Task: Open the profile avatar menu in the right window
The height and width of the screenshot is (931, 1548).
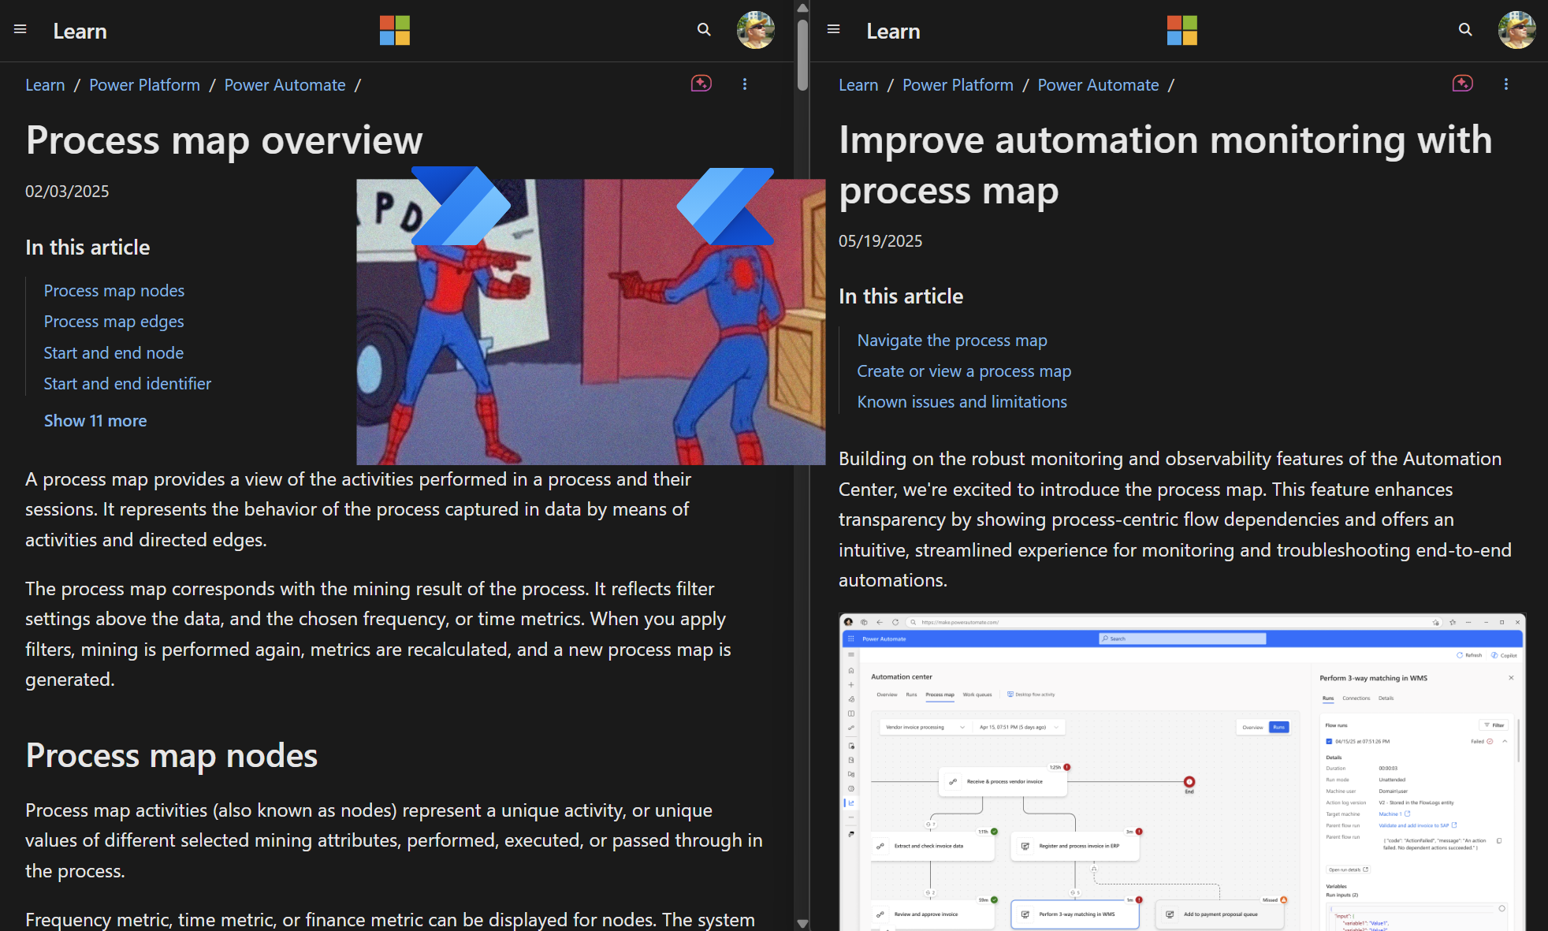Action: click(1516, 30)
